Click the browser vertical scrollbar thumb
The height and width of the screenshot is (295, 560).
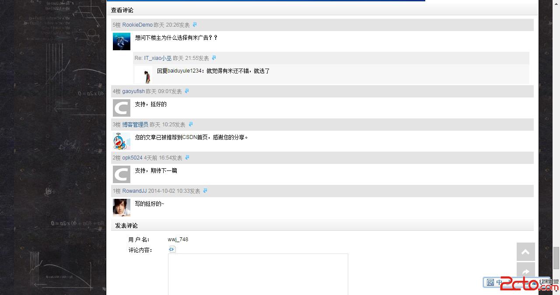(556, 258)
